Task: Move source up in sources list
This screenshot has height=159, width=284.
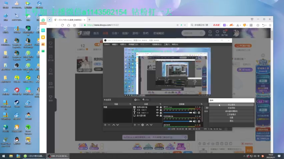Action: (147, 125)
